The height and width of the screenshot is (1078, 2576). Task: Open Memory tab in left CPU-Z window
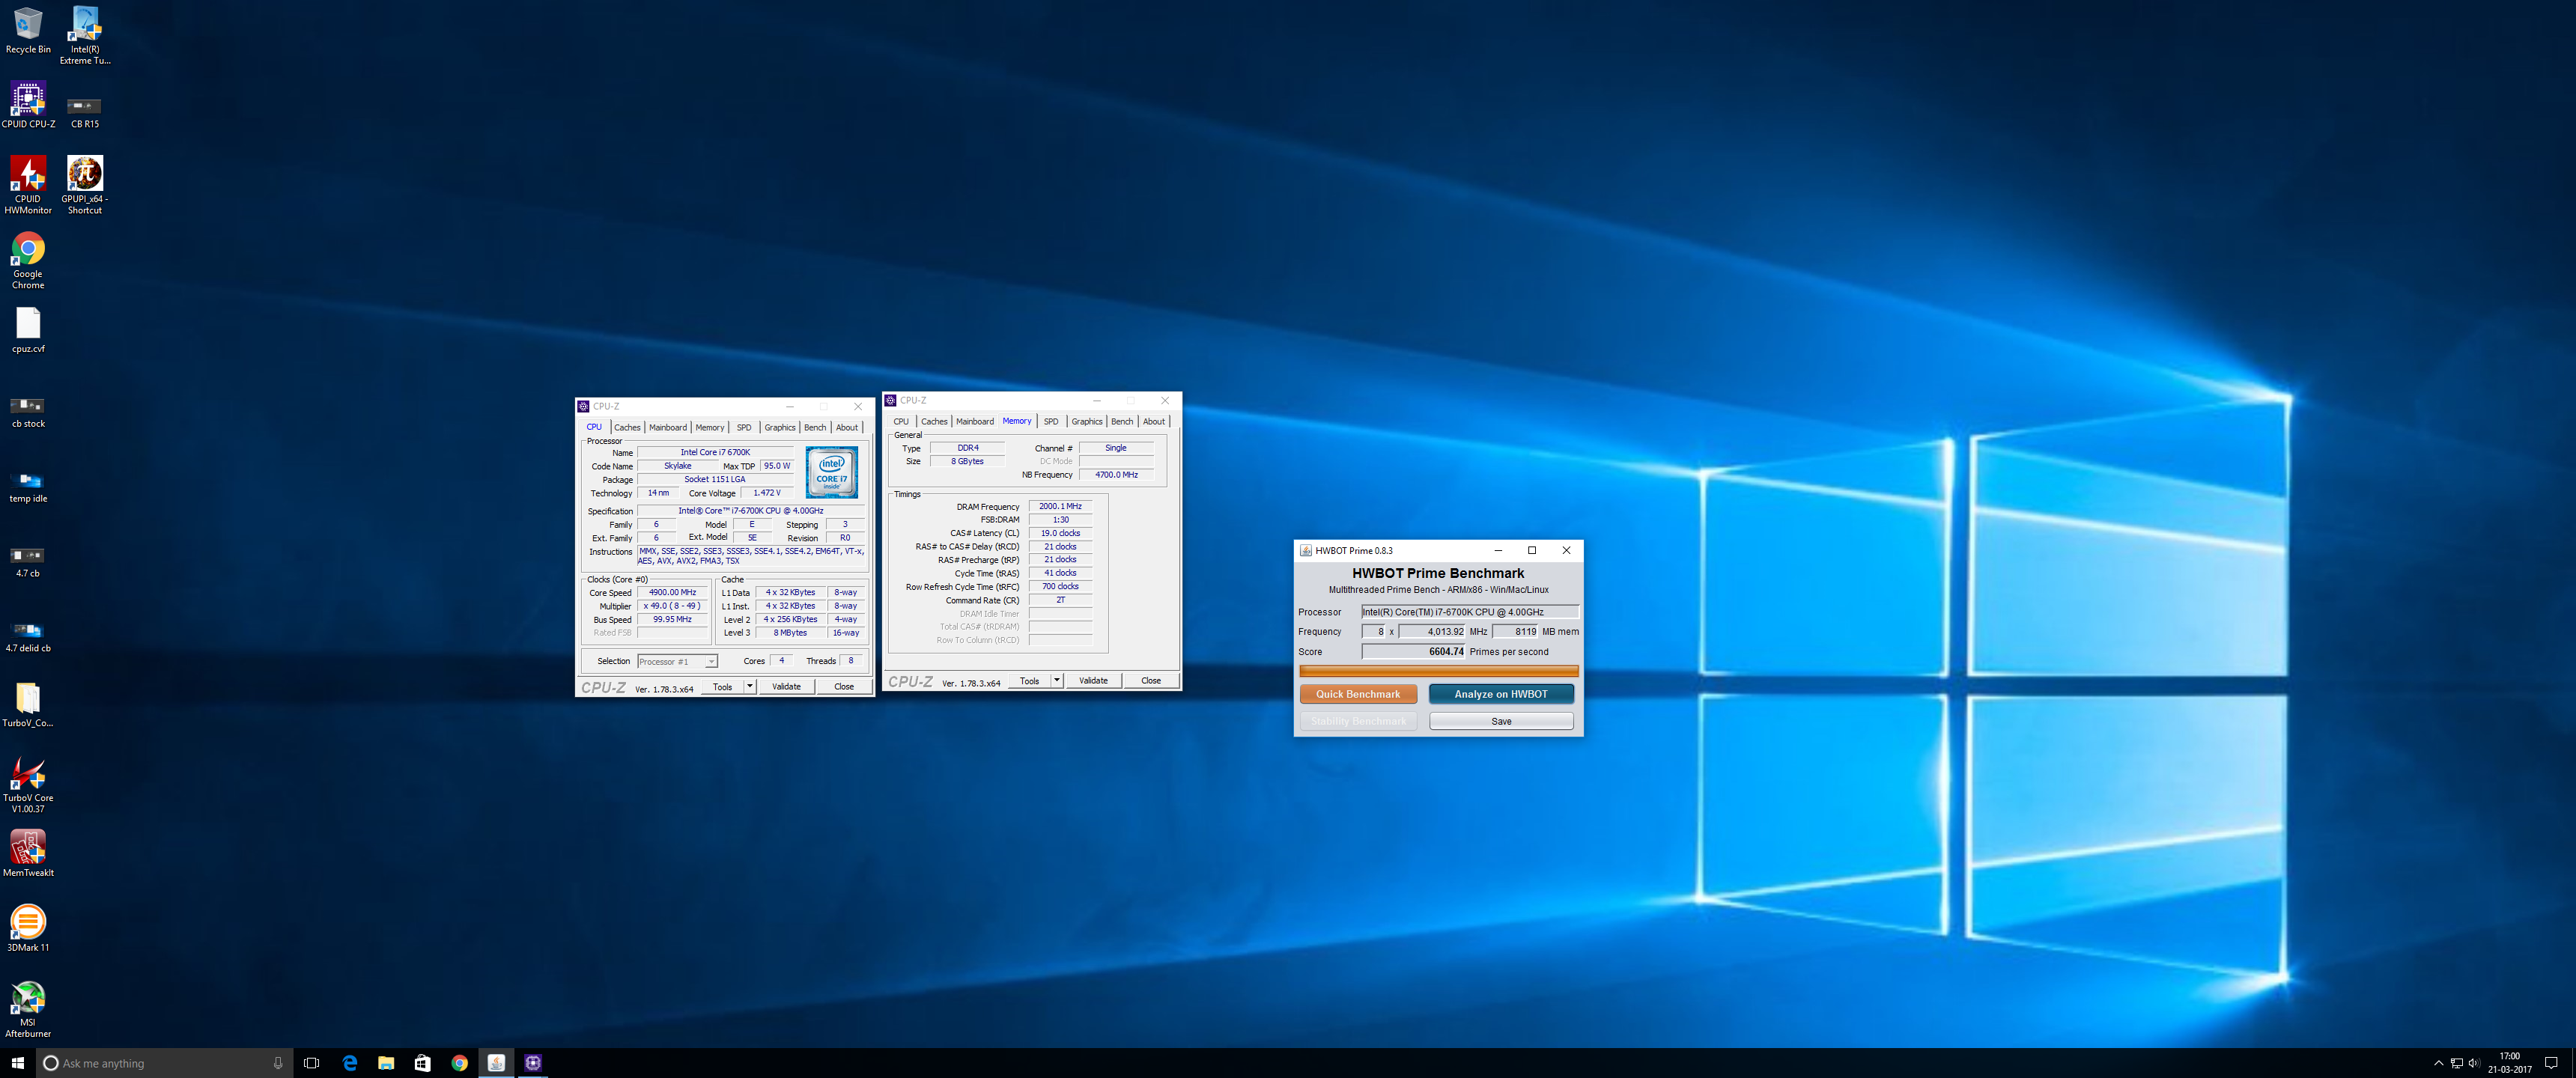point(710,427)
